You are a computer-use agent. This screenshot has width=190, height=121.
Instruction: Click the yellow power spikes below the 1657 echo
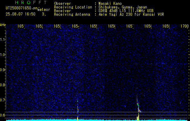[x=138, y=117]
